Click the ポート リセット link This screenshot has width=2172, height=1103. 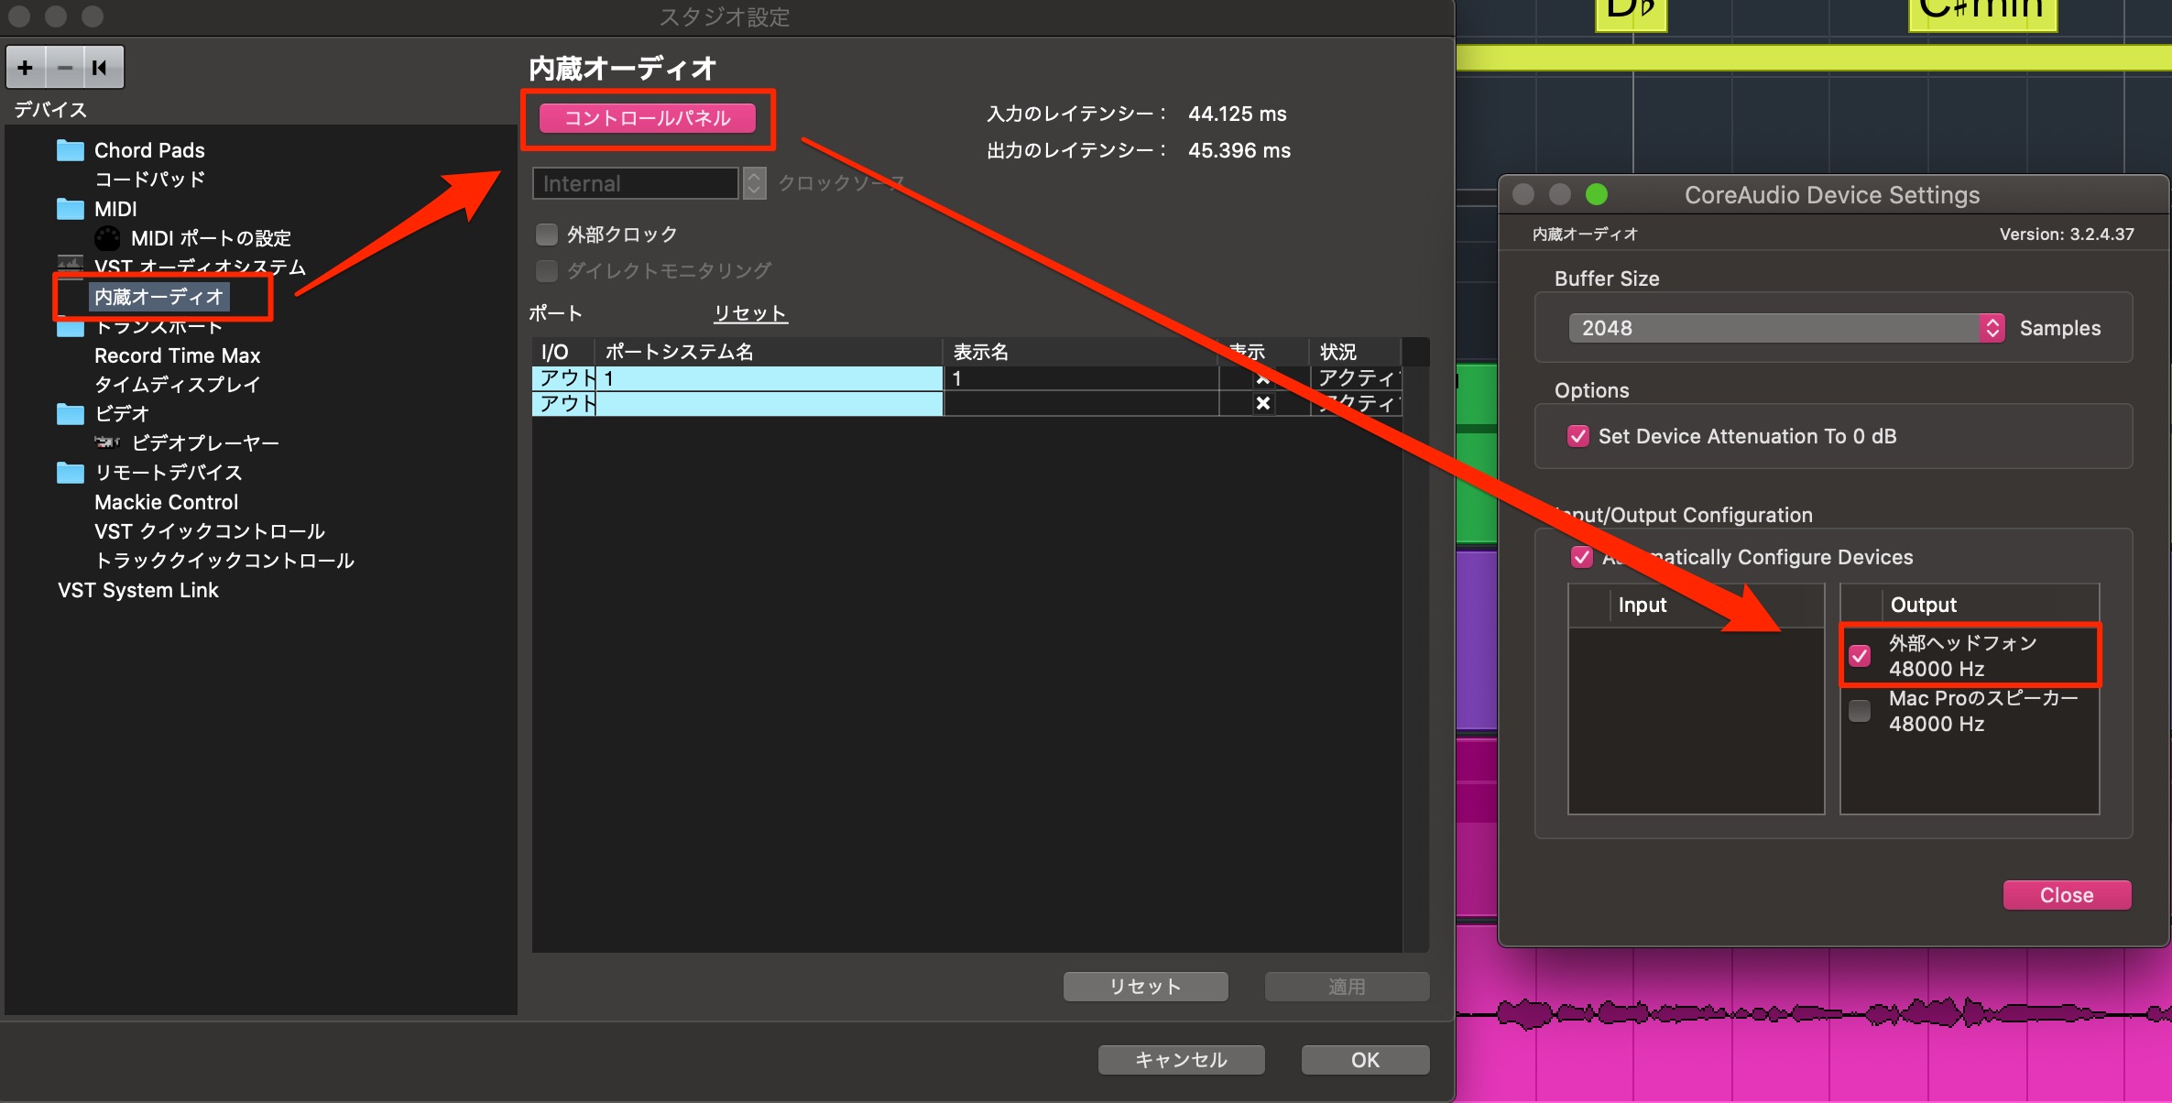750,313
